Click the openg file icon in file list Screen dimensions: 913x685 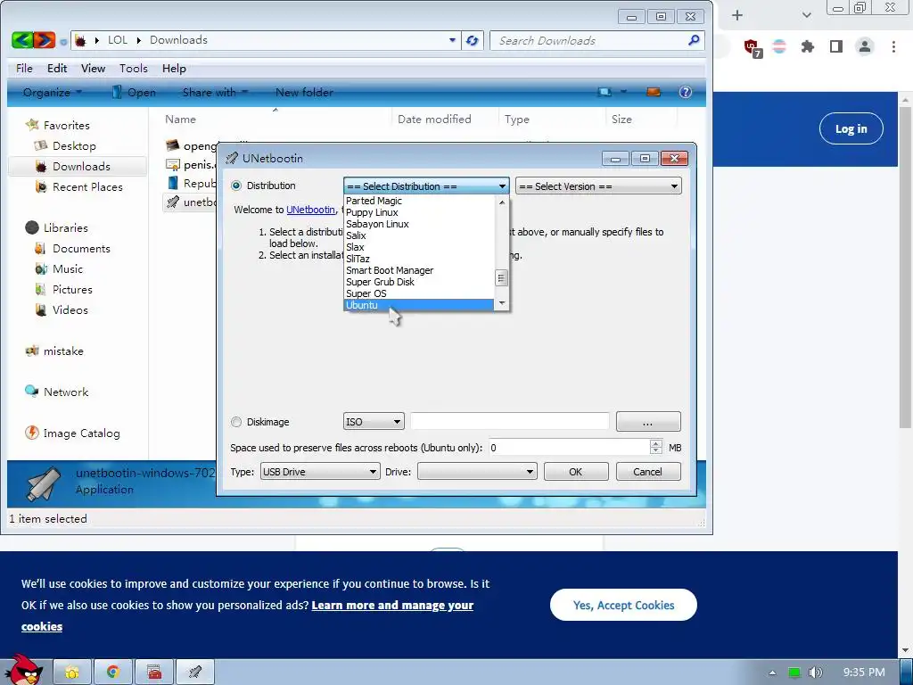tap(172, 145)
